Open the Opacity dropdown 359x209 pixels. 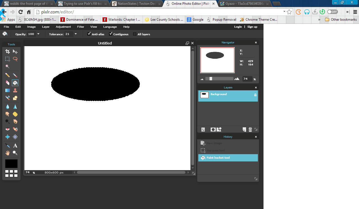pyautogui.click(x=38, y=34)
